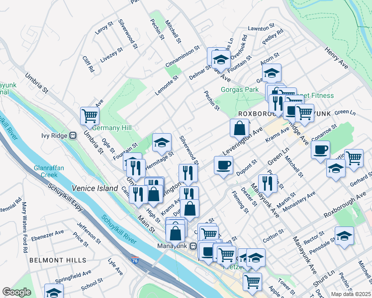372x298 pixels.
Task: Click the shopping bag marker on Leverington Ave
Action: coord(239,129)
